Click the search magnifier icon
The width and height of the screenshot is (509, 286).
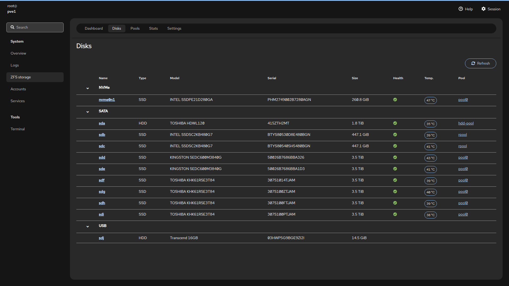click(x=12, y=27)
